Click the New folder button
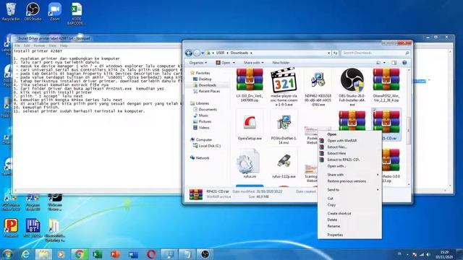463x260 pixels. pyautogui.click(x=281, y=63)
